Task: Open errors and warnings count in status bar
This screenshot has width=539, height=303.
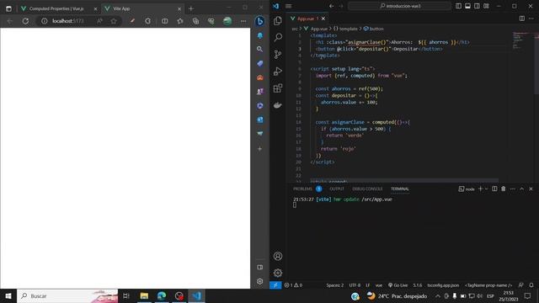Action: click(x=294, y=285)
